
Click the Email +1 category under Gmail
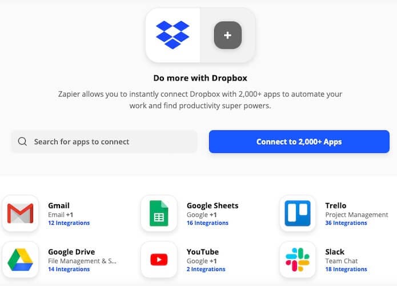pos(61,214)
